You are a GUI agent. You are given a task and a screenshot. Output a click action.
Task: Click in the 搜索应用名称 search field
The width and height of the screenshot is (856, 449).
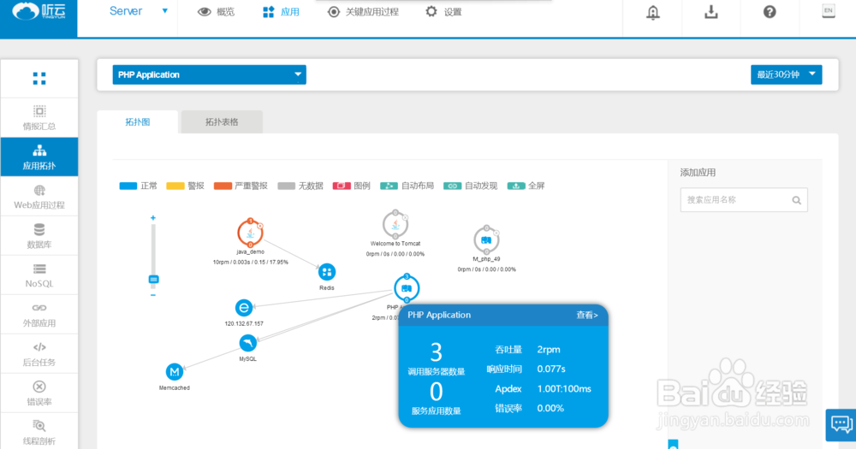(x=744, y=200)
